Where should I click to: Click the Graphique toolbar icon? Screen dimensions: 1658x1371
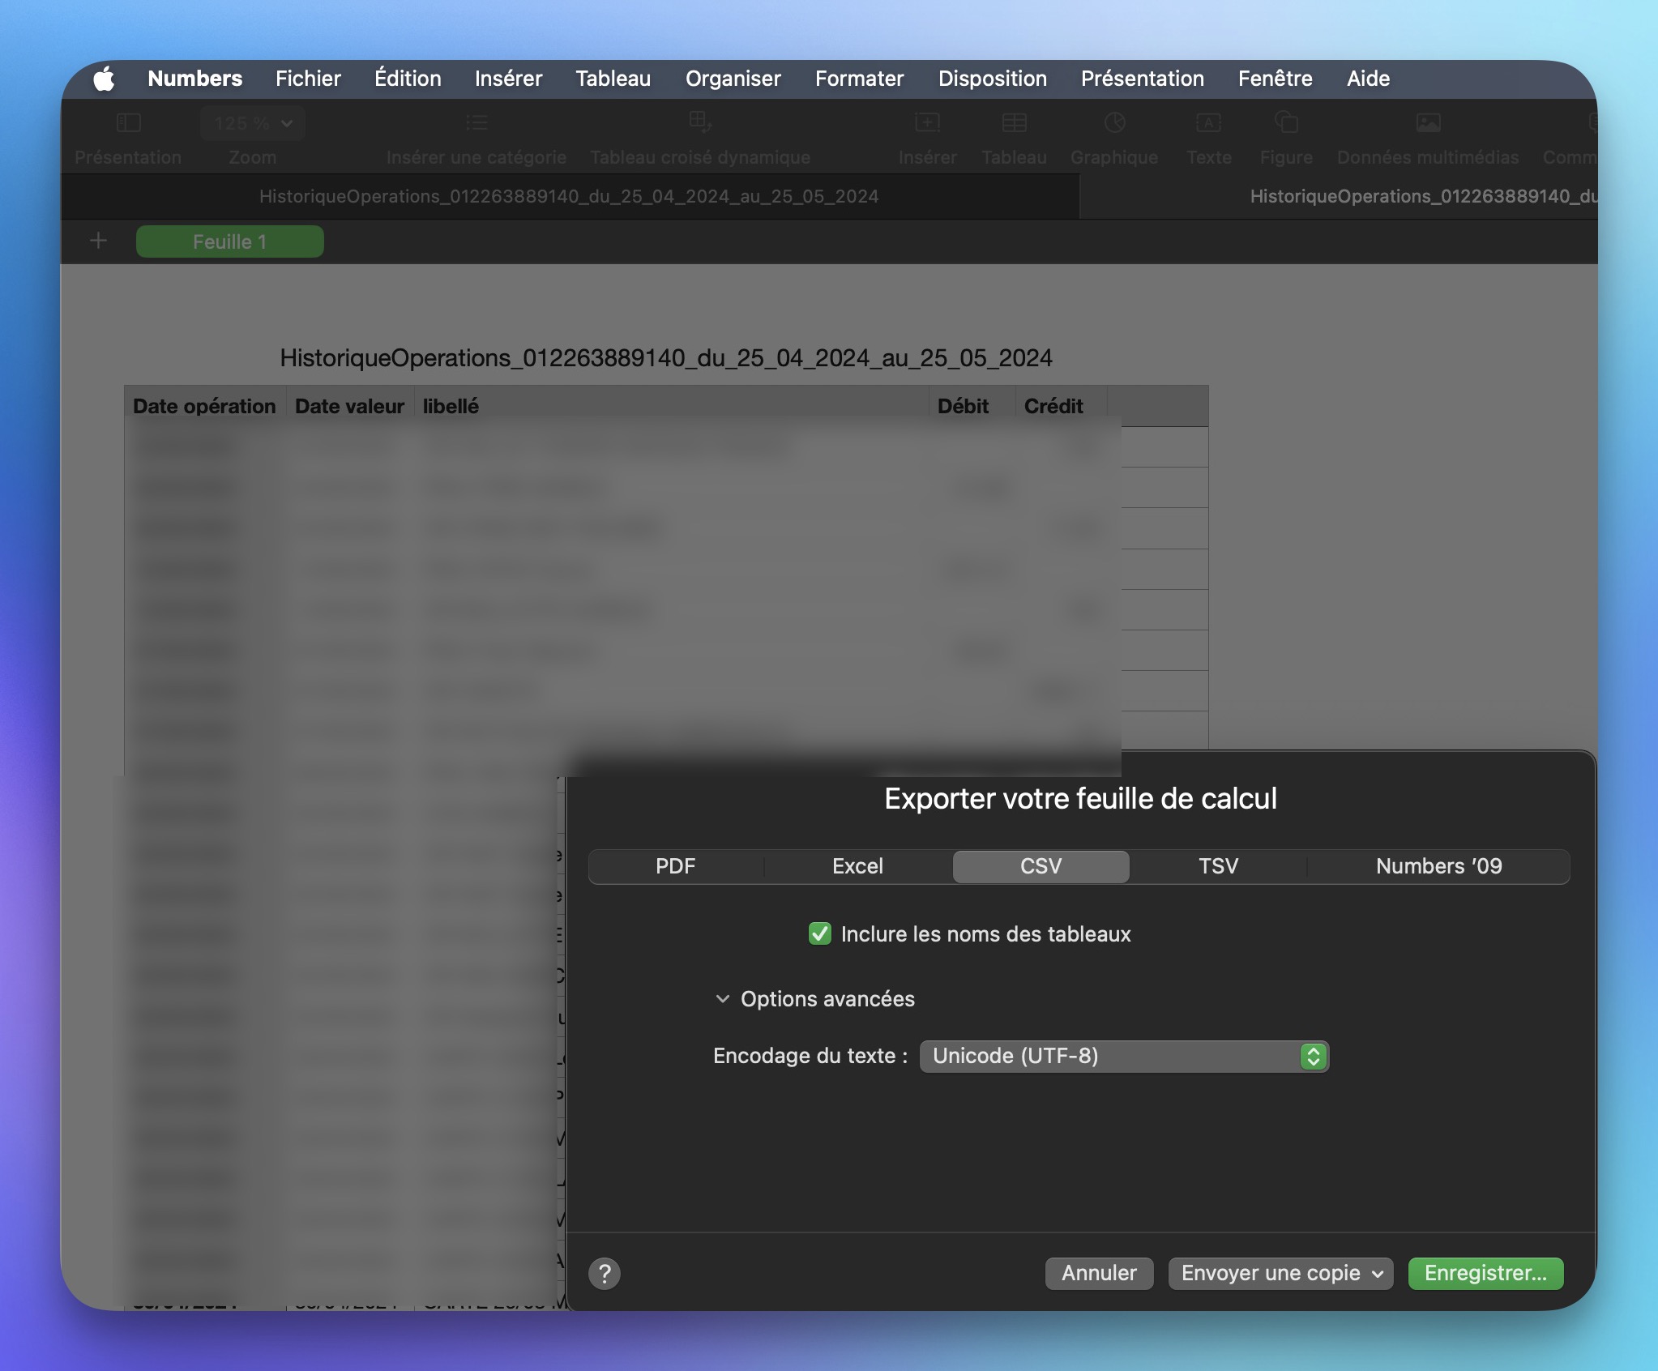coord(1114,123)
